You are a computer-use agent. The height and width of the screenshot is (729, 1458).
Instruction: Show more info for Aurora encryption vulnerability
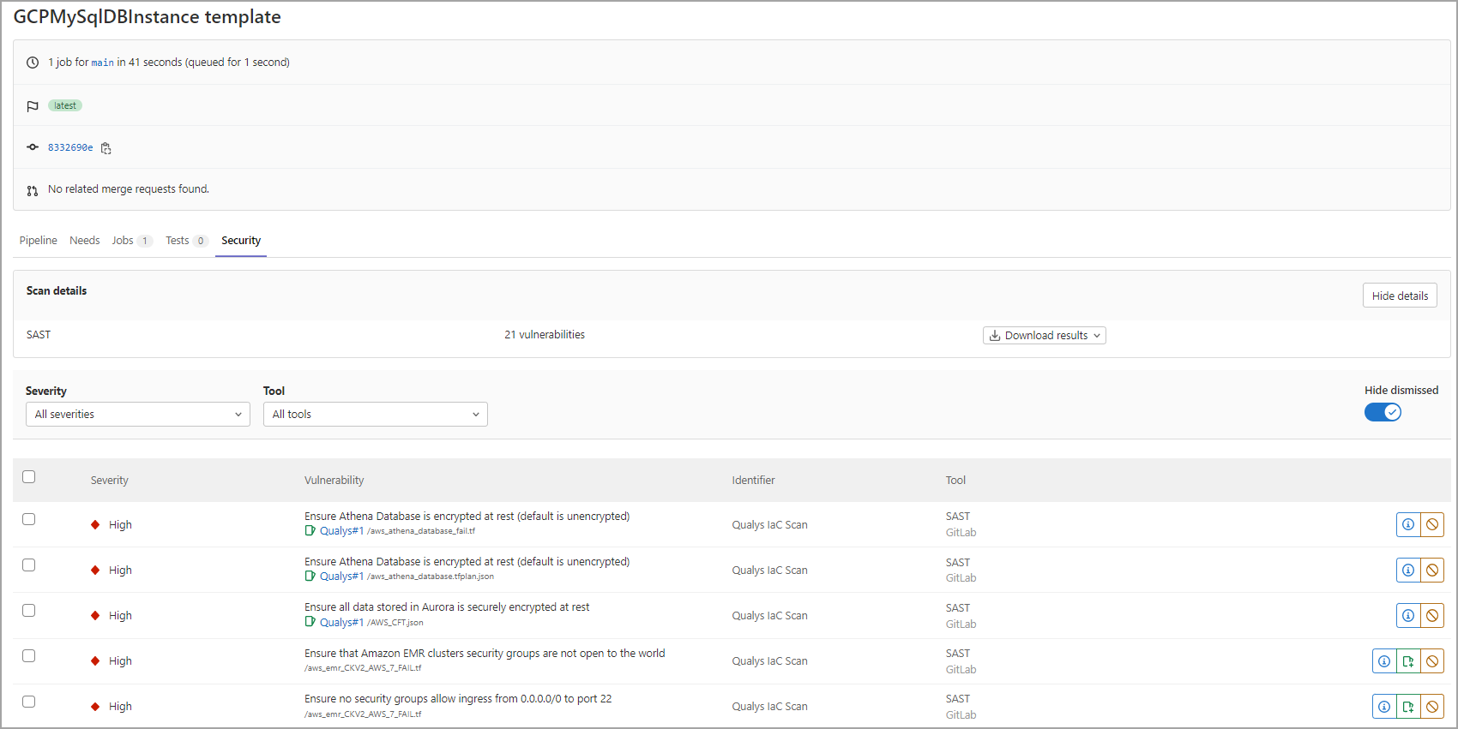coord(1408,615)
